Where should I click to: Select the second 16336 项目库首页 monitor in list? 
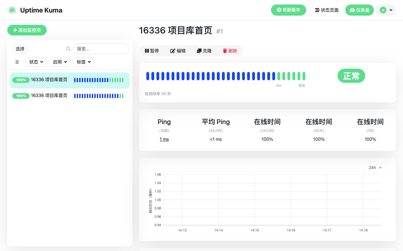pyautogui.click(x=70, y=96)
